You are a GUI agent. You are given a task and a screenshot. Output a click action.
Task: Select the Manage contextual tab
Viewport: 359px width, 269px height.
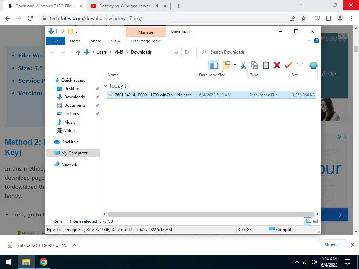(x=146, y=32)
